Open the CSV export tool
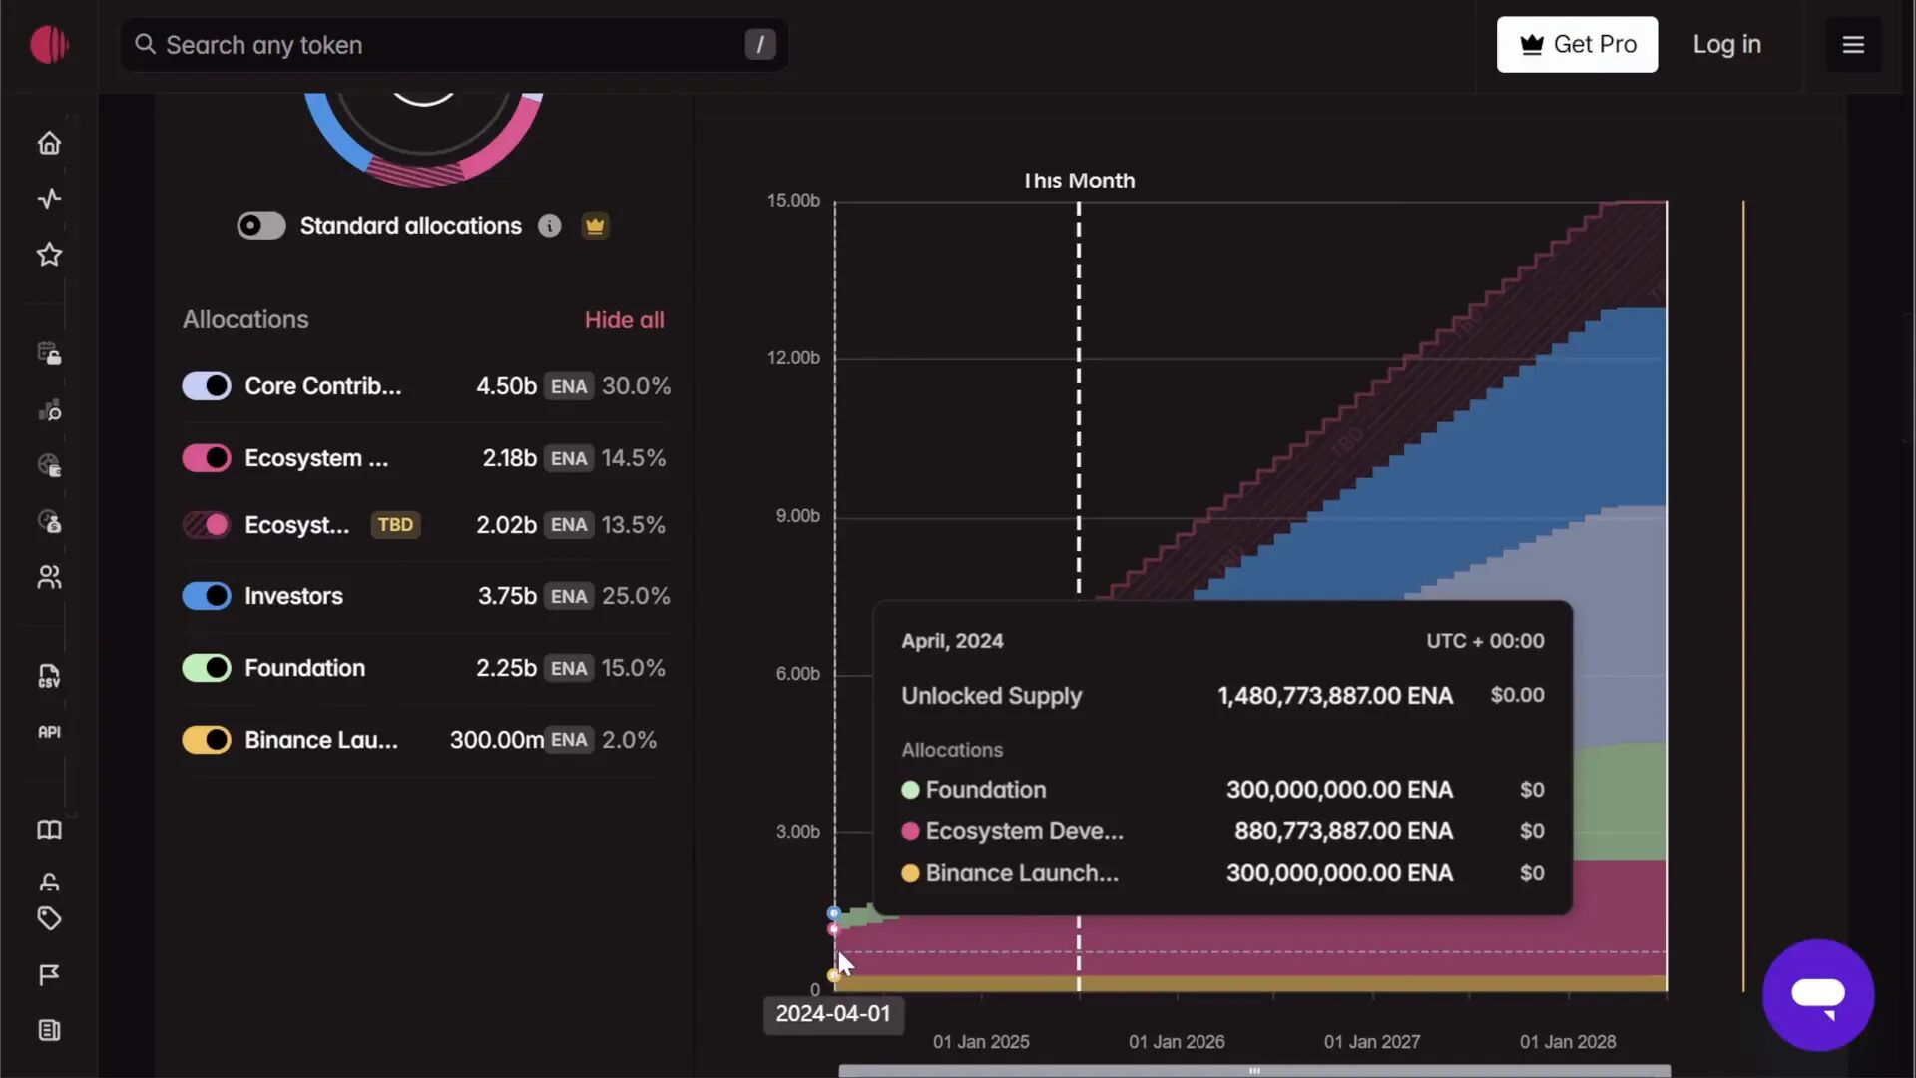The height and width of the screenshot is (1078, 1916). (49, 677)
